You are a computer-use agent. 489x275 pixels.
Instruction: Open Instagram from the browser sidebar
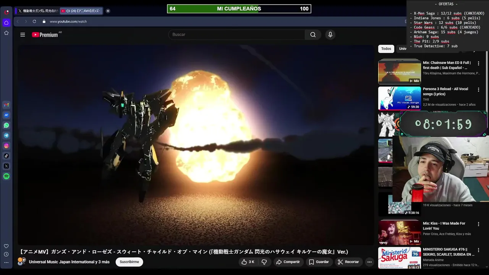click(x=6, y=146)
